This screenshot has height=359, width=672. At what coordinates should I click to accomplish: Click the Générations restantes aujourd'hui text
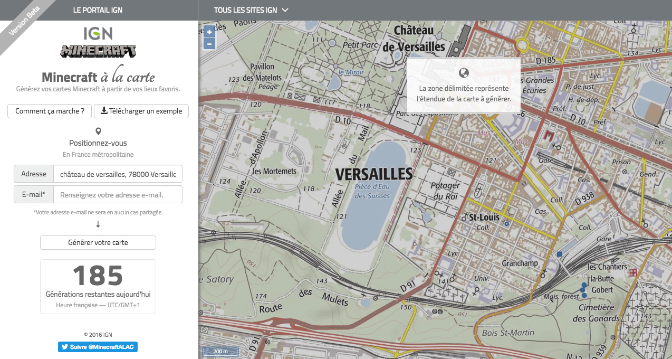pos(98,295)
